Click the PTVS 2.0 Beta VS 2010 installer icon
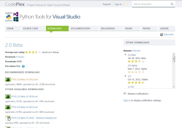The height and width of the screenshot is (128, 182). [x=8, y=97]
